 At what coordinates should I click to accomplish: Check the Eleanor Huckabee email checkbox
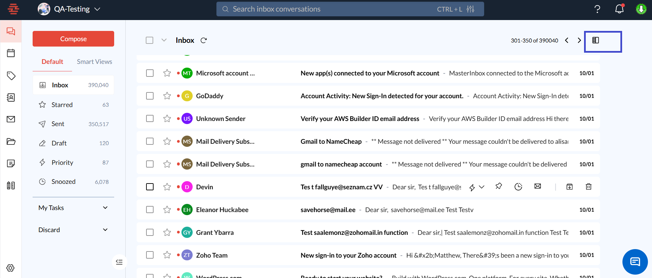tap(150, 210)
